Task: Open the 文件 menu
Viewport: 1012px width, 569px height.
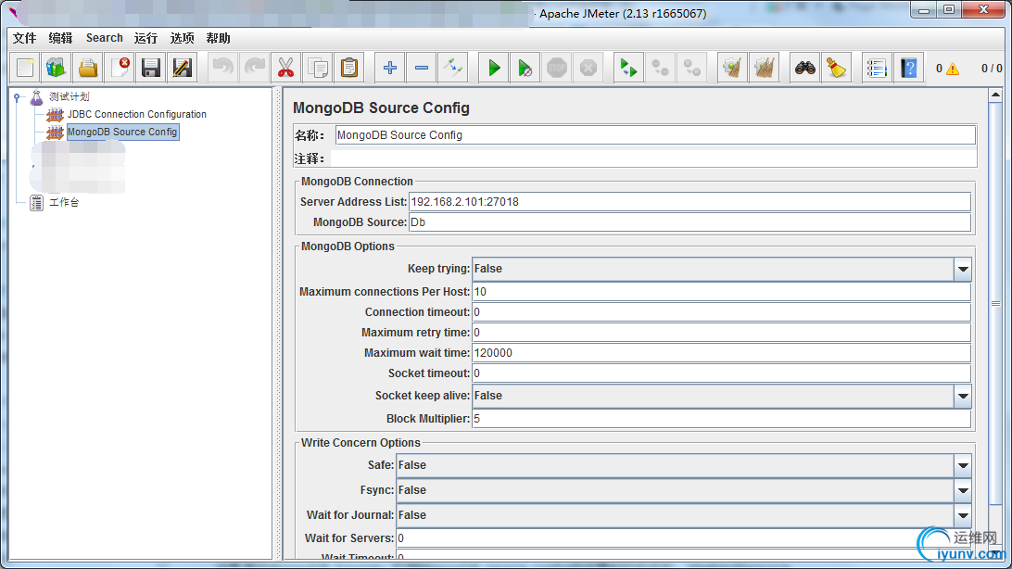Action: (24, 38)
